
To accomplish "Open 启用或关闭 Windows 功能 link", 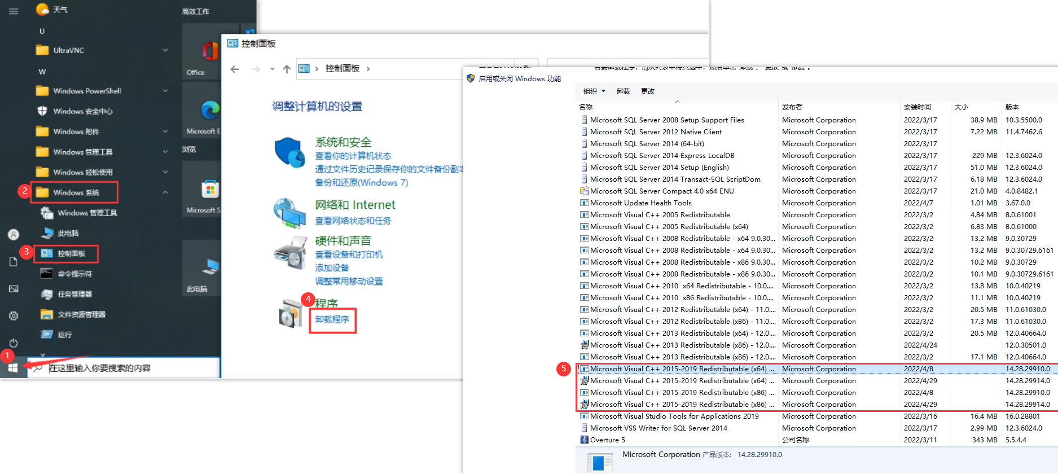I will [x=519, y=79].
